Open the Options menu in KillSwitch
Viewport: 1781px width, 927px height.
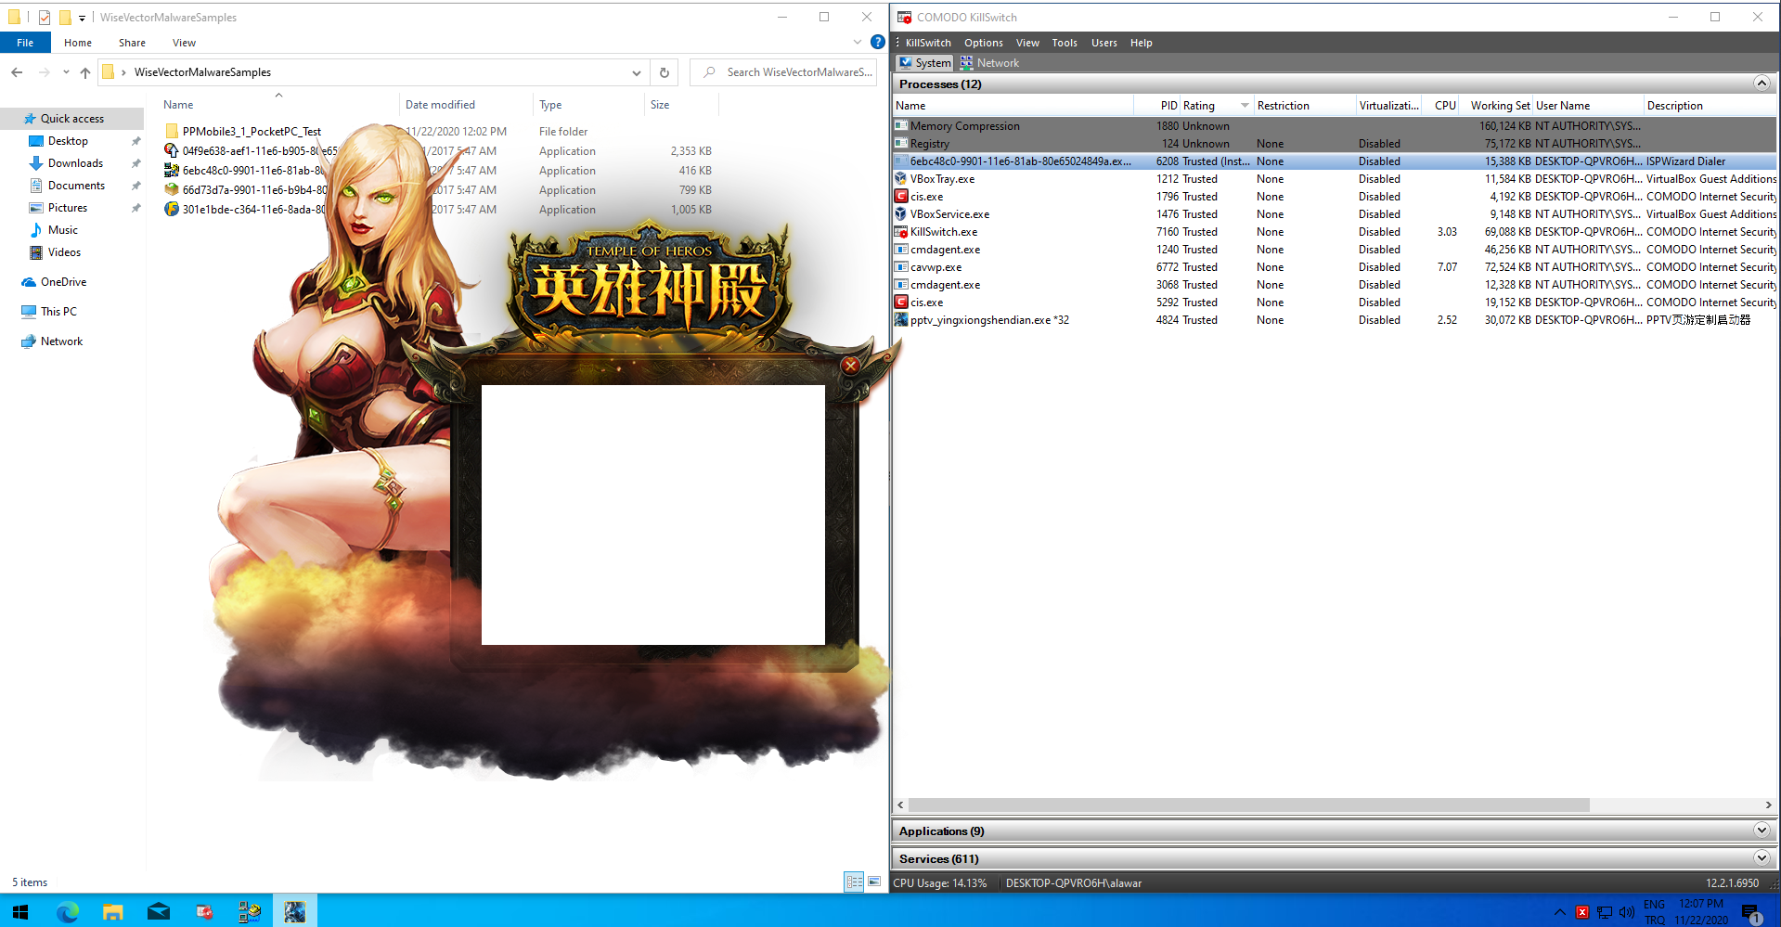pos(983,43)
